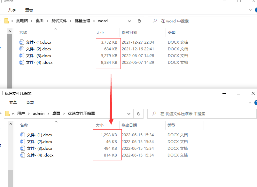
Task: Click the 8,384 KB size value
Action: pyautogui.click(x=109, y=63)
